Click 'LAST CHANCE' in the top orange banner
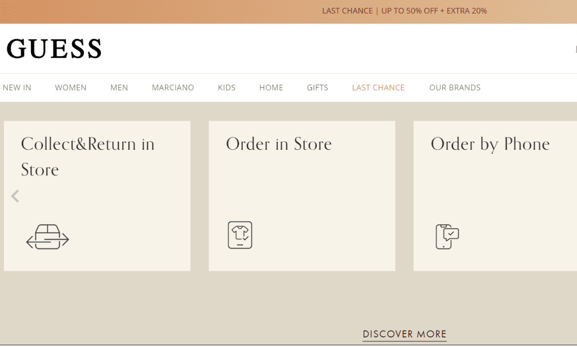Viewport: 577px width, 347px height. (x=347, y=11)
